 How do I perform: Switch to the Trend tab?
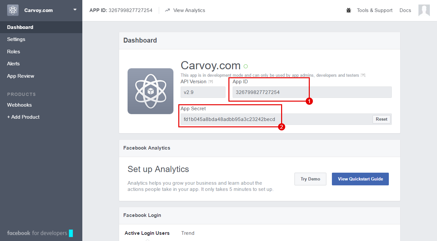188,233
